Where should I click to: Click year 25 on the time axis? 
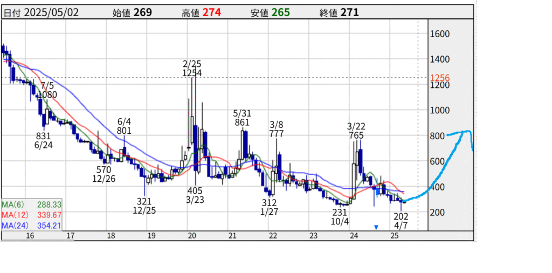(x=394, y=236)
